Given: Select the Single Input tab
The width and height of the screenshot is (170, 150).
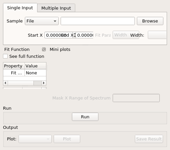Looking at the screenshot, I should coord(20,8).
